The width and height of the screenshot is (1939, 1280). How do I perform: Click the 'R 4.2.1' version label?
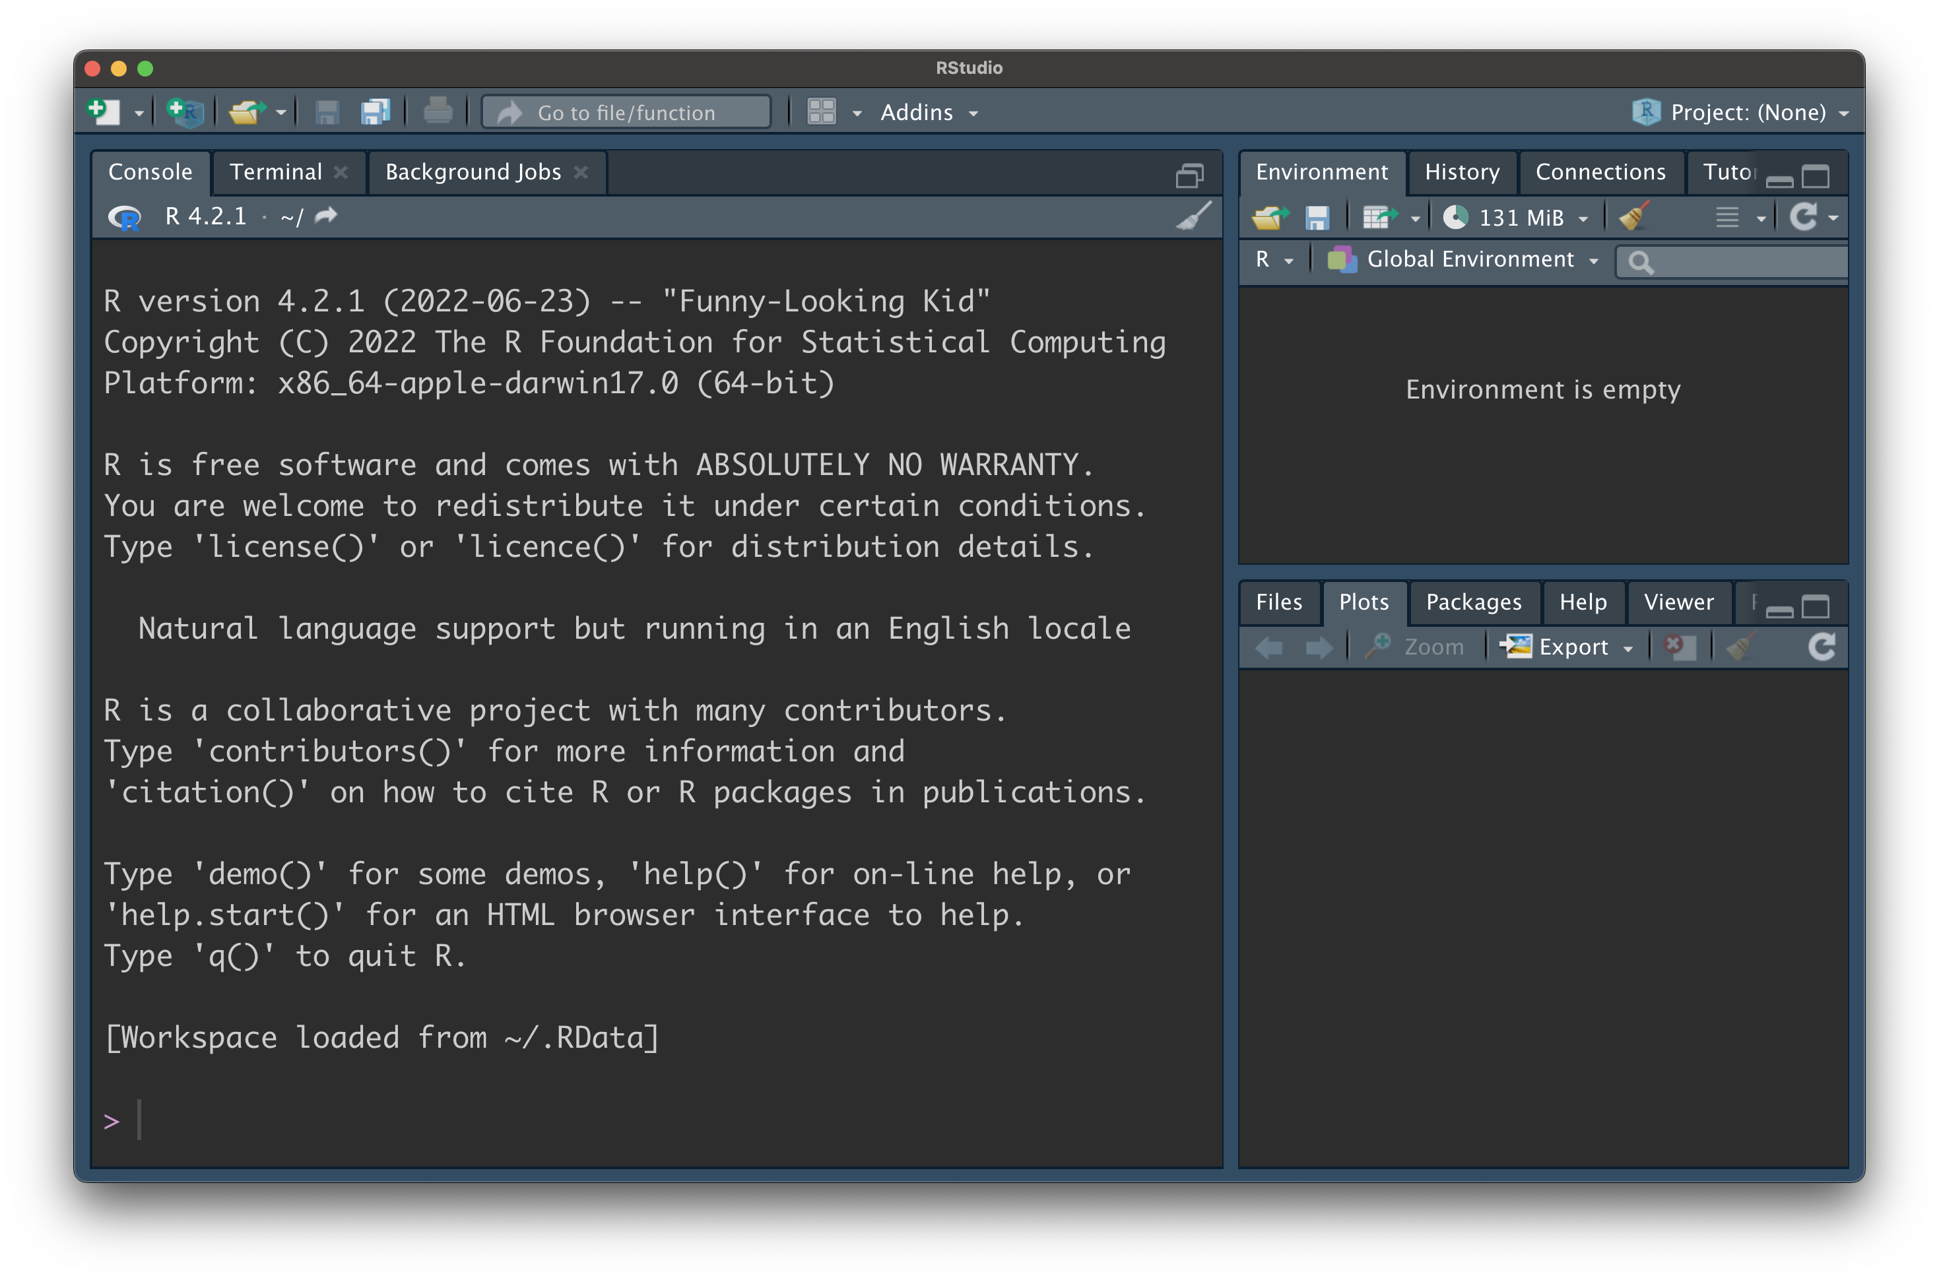206,216
